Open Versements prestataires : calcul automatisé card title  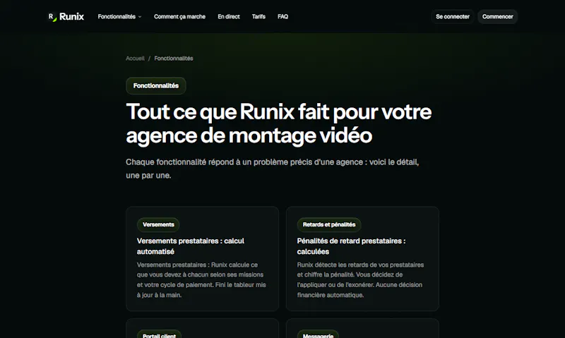click(190, 246)
